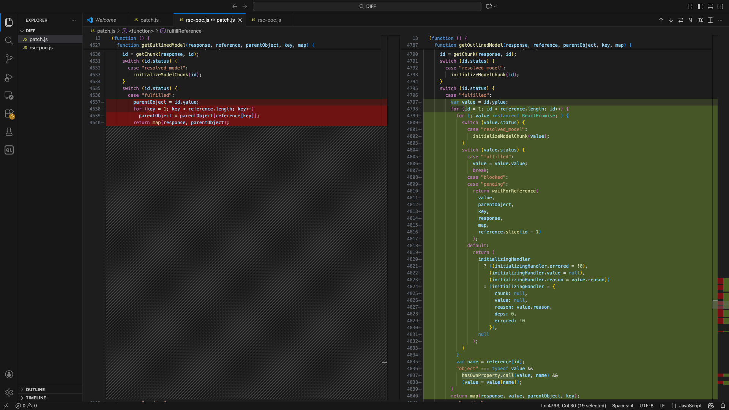The width and height of the screenshot is (729, 410).
Task: Toggle primary side bar layout button
Action: click(x=701, y=6)
